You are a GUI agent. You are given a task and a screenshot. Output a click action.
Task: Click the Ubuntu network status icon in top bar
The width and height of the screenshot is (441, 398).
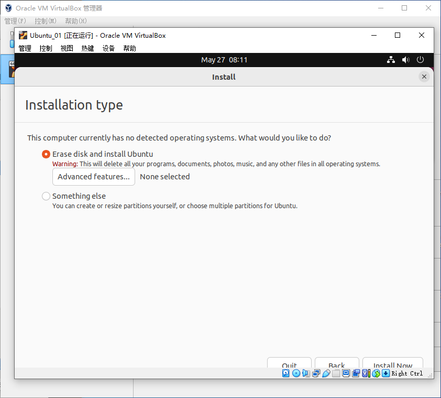click(391, 60)
